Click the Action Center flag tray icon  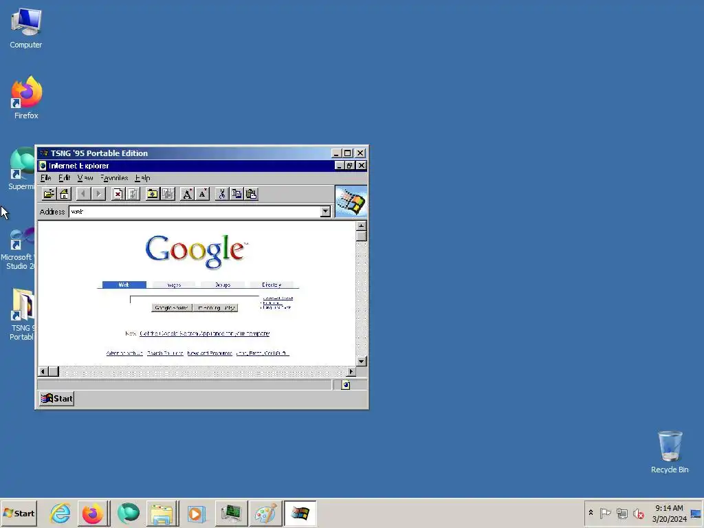(605, 513)
